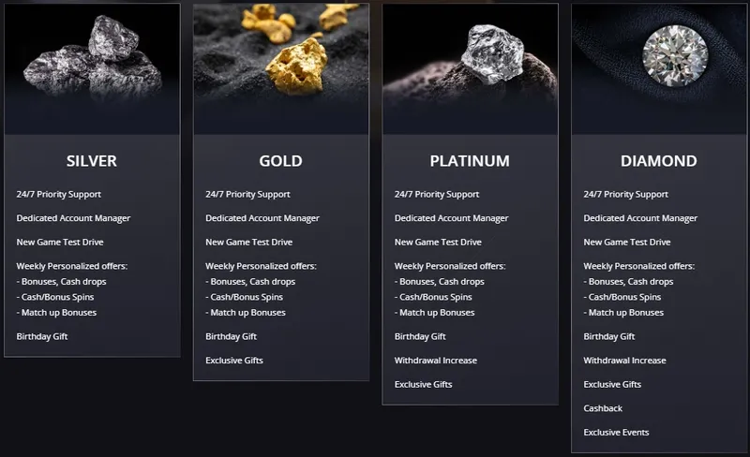Viewport: 750px width, 457px height.
Task: Click Exclusive Gifts in the Gold card
Action: (234, 361)
